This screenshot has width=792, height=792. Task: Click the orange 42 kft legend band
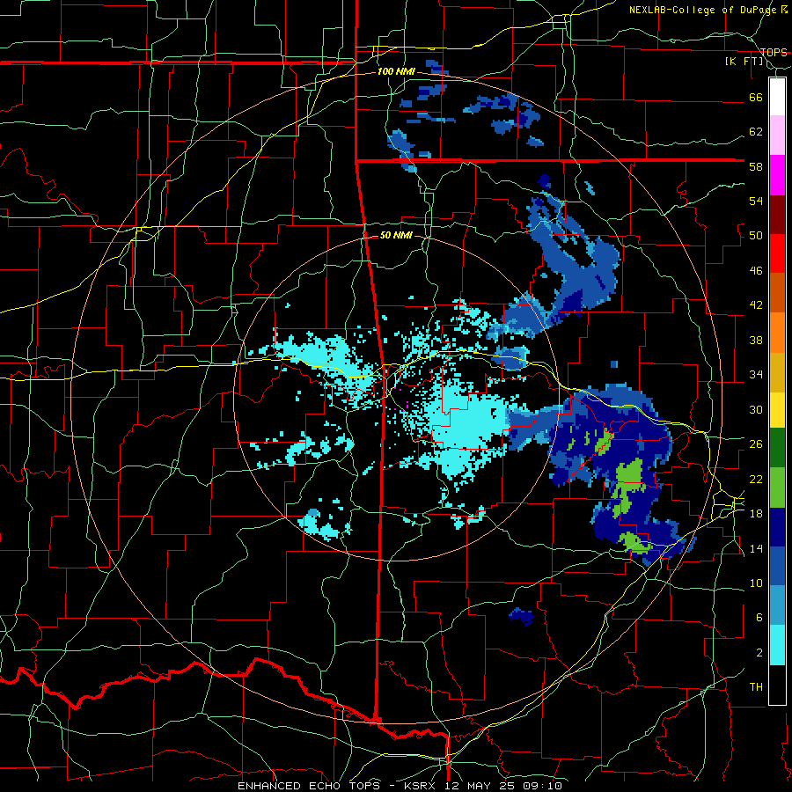[x=777, y=333]
